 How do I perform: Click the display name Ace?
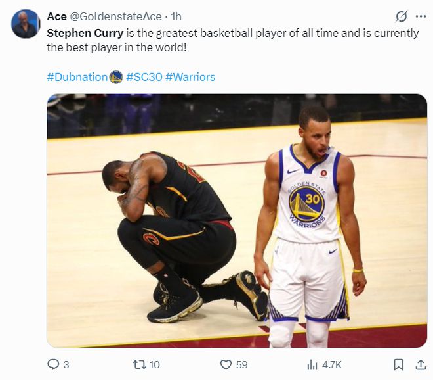pyautogui.click(x=56, y=16)
